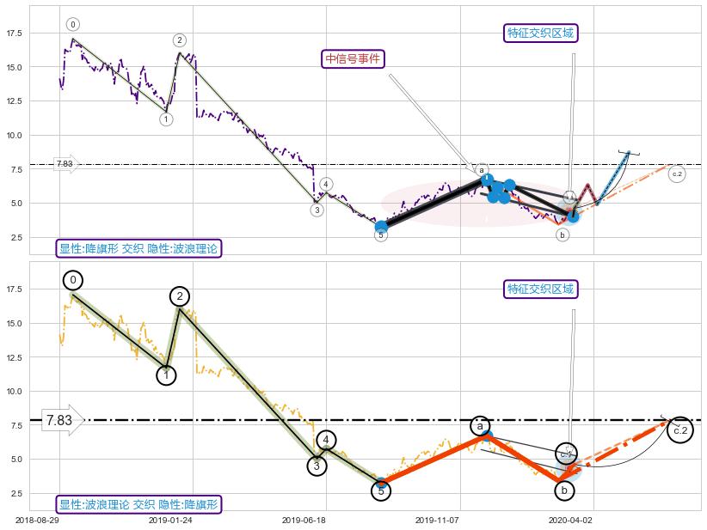
Task: Click wave marker 5 in the bottom chart
Action: tap(381, 490)
